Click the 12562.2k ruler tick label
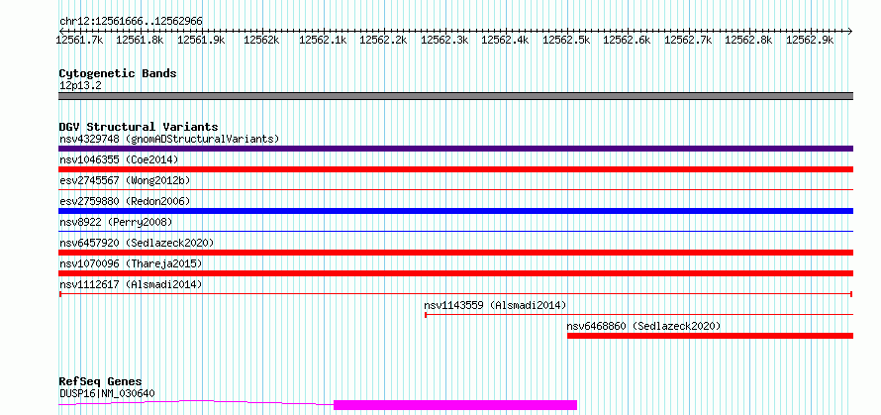Image resolution: width=881 pixels, height=415 pixels. pos(383,40)
